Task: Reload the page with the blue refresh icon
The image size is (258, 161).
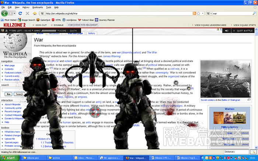Action: coord(20,14)
